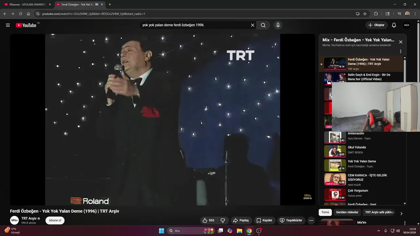This screenshot has height=236, width=420.
Task: Click the taskbar Ara search box
Action: point(191,231)
